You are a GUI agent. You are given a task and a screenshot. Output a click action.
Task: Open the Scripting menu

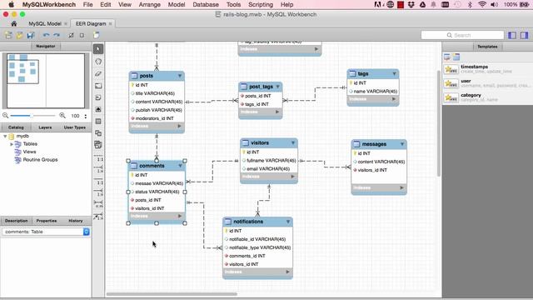coord(261,5)
